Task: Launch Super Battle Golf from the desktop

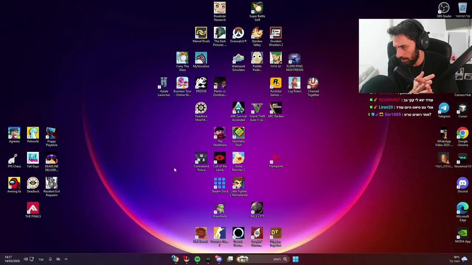Action: coord(257,11)
